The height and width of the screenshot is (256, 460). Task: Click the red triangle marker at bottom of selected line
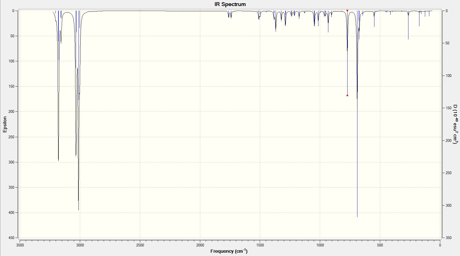(x=347, y=95)
